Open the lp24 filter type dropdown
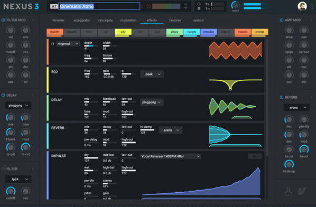This screenshot has width=316, height=207. (18, 179)
